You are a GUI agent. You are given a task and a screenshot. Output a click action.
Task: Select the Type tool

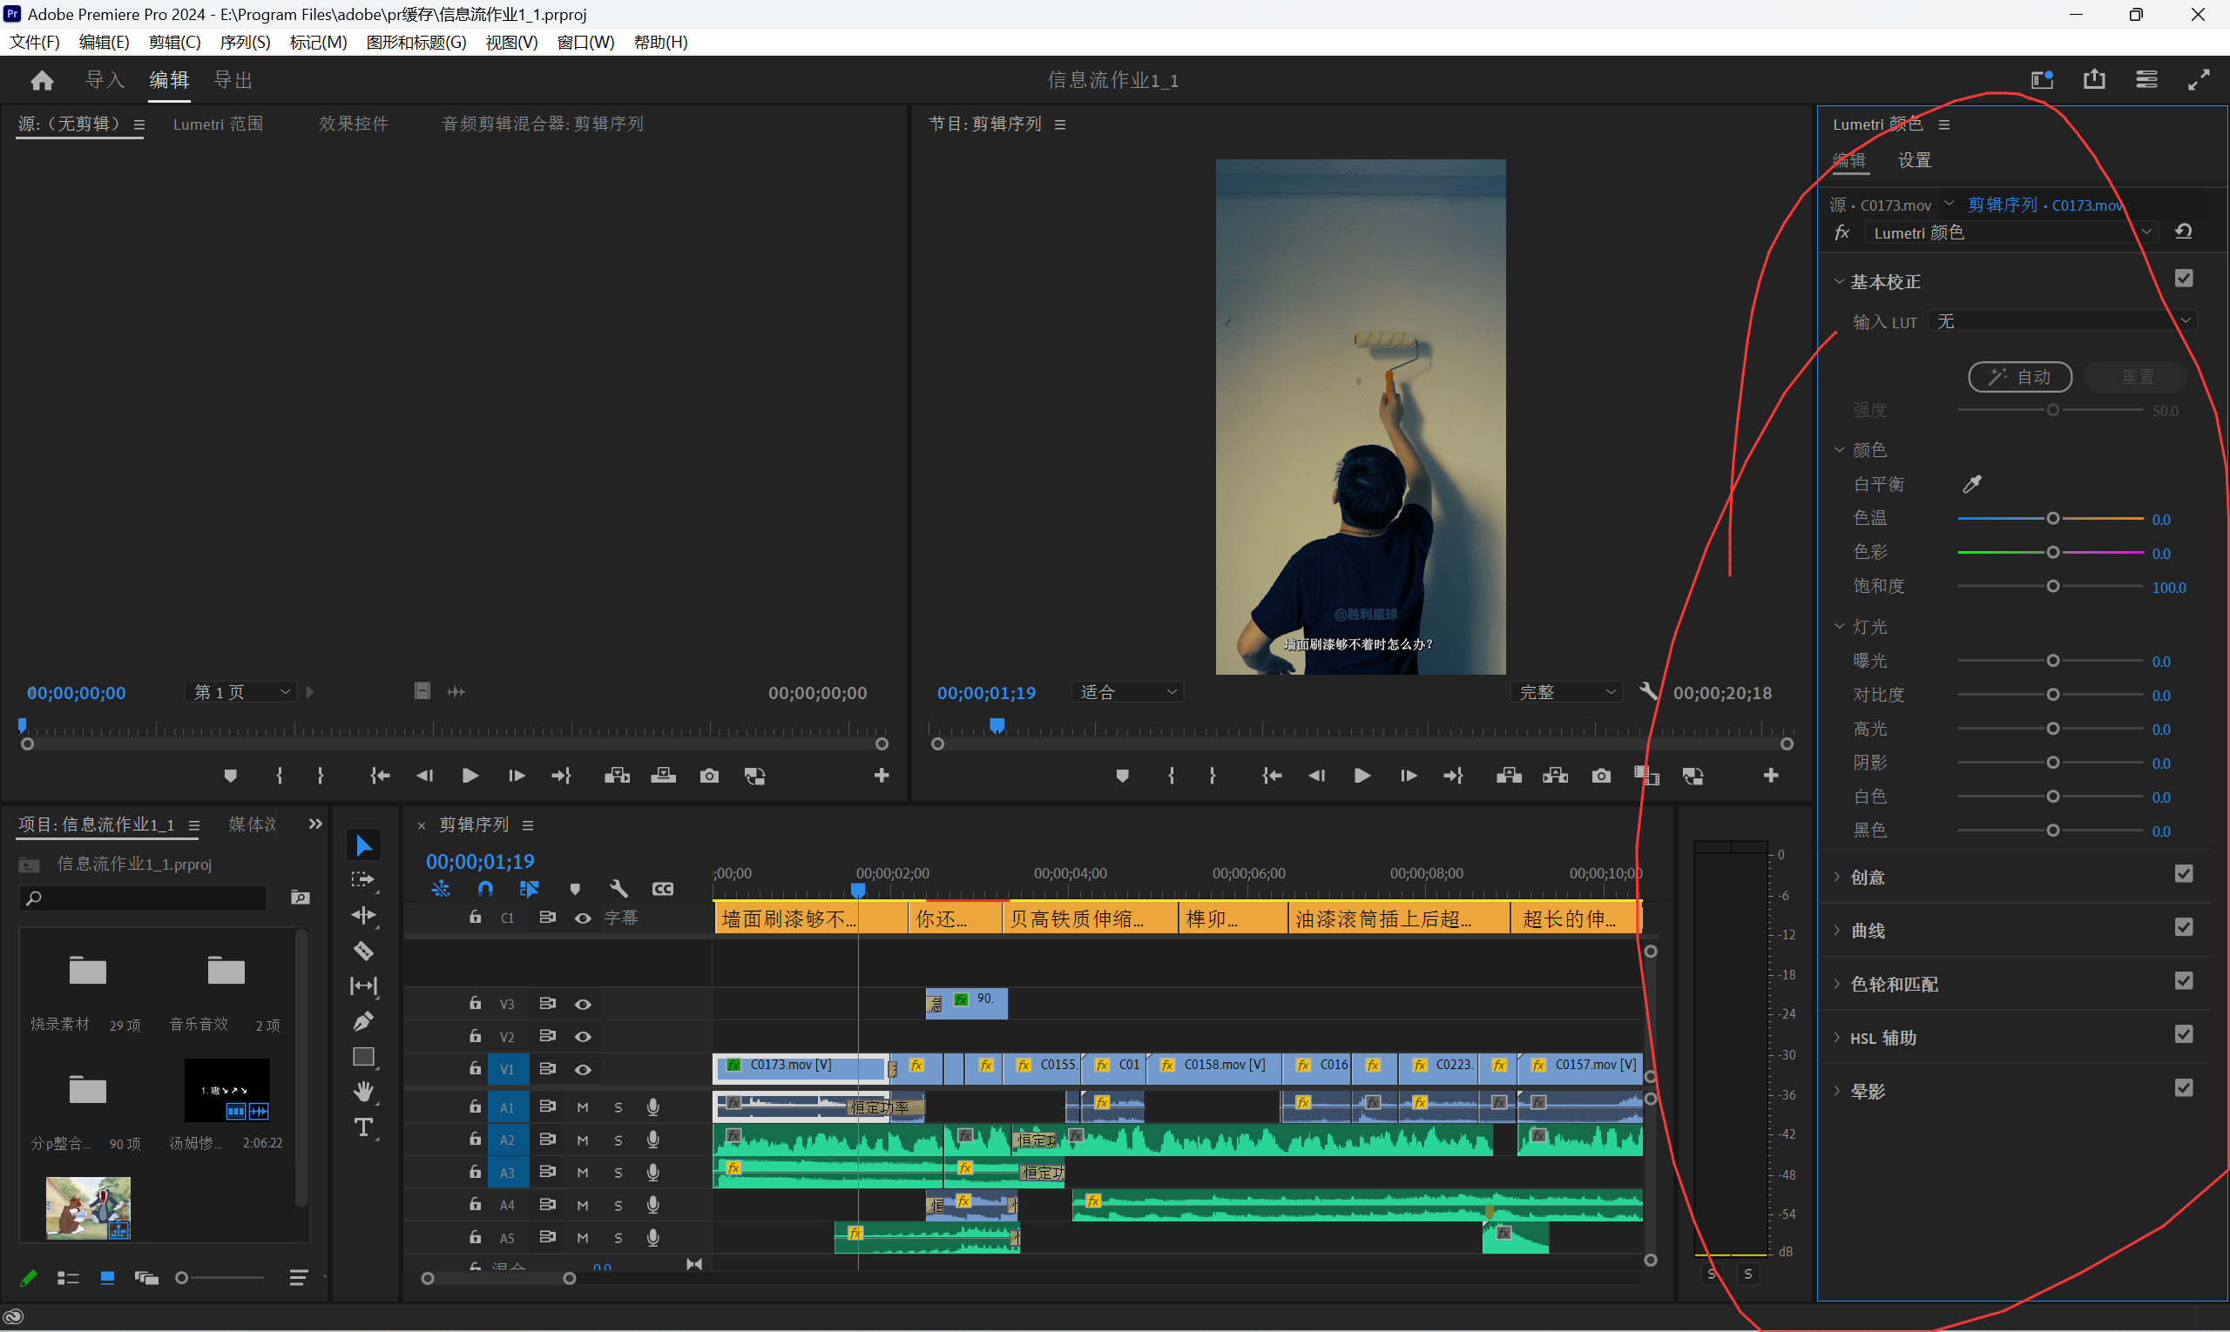(x=364, y=1127)
